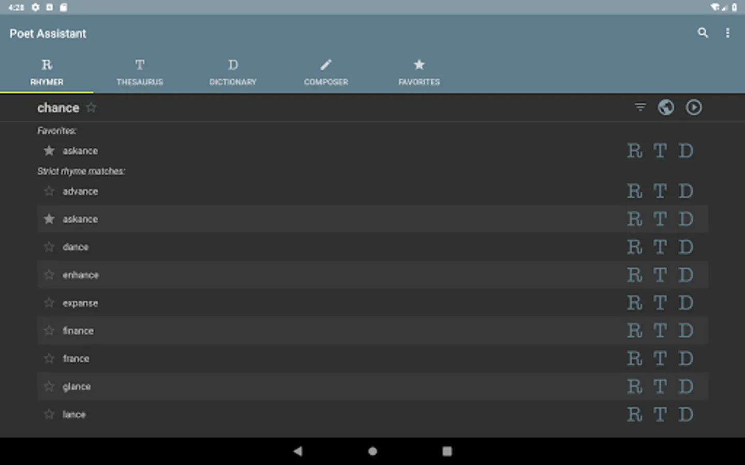
Task: Open the settings gear in status bar
Action: pyautogui.click(x=35, y=7)
